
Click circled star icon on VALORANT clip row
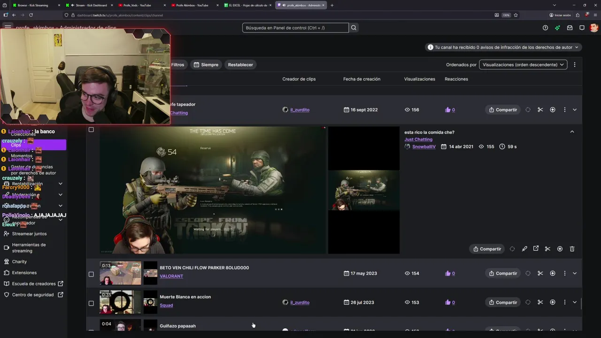(552, 273)
